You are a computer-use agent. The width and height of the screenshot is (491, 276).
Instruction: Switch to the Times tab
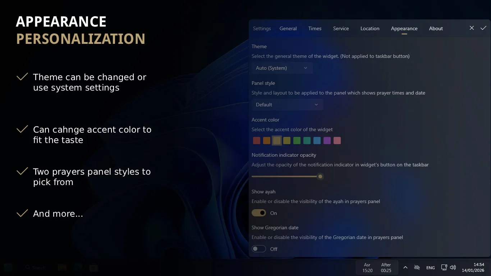[x=315, y=28]
